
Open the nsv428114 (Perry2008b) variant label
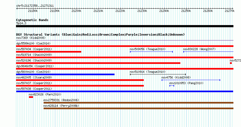61,106
